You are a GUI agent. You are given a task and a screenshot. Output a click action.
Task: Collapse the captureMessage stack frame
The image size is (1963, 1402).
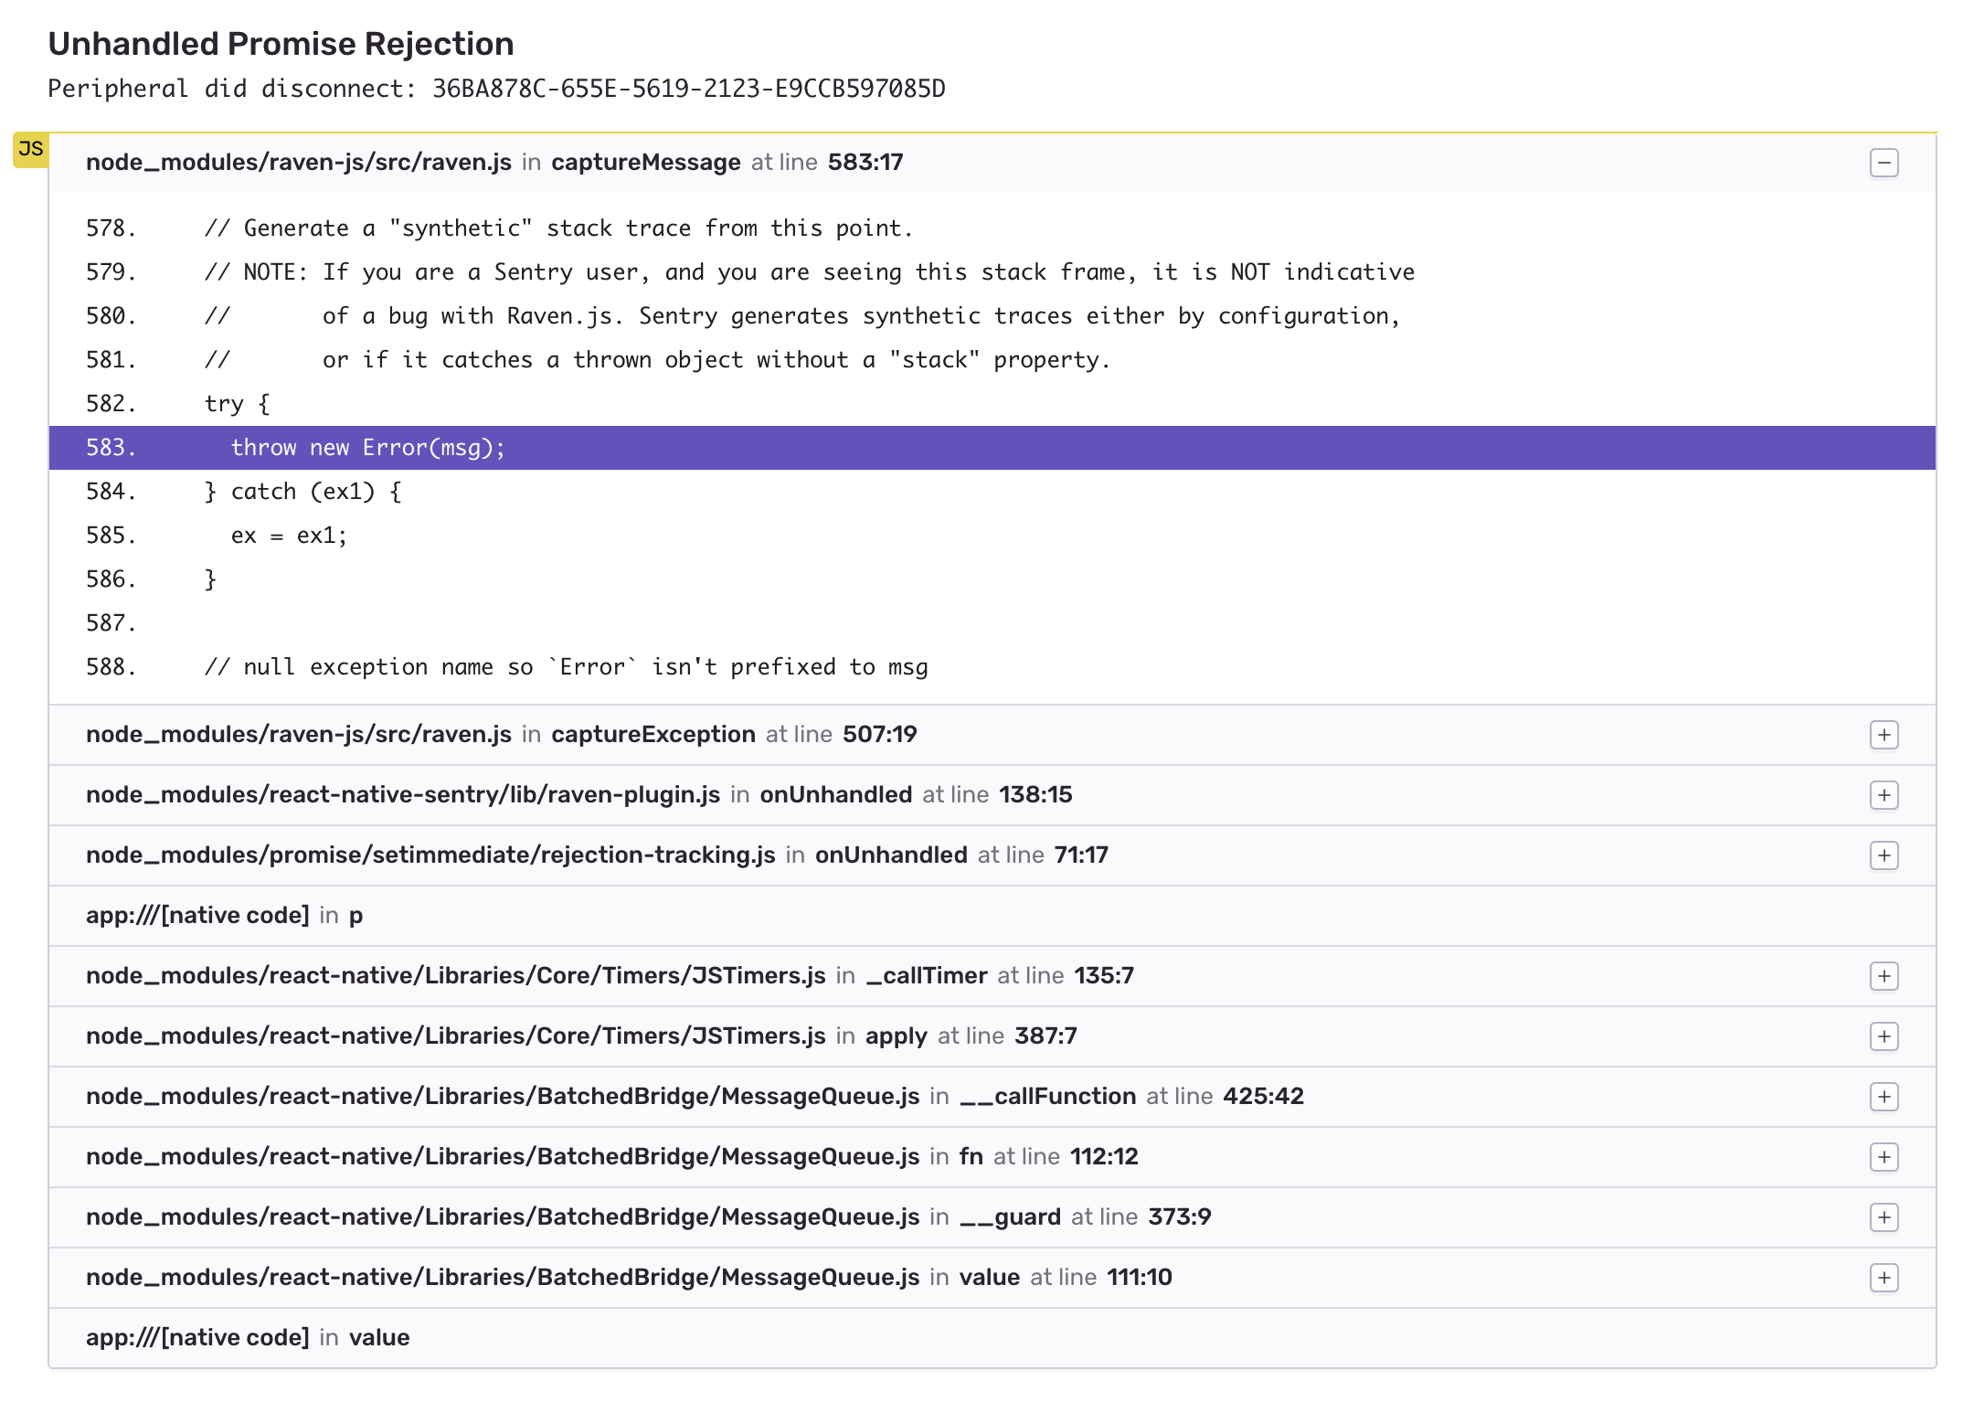tap(1884, 162)
